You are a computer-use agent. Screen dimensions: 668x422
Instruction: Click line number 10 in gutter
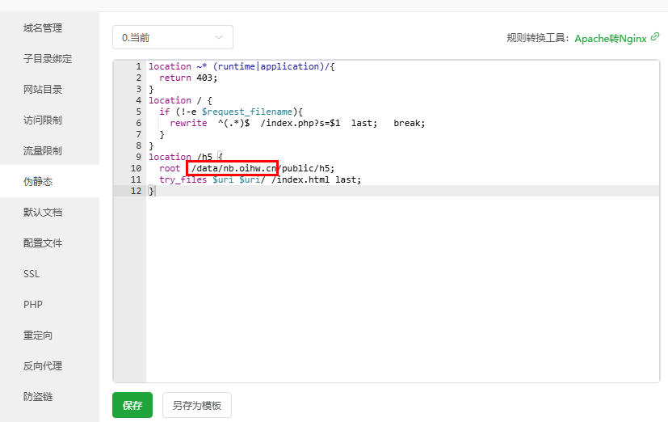coord(136,168)
